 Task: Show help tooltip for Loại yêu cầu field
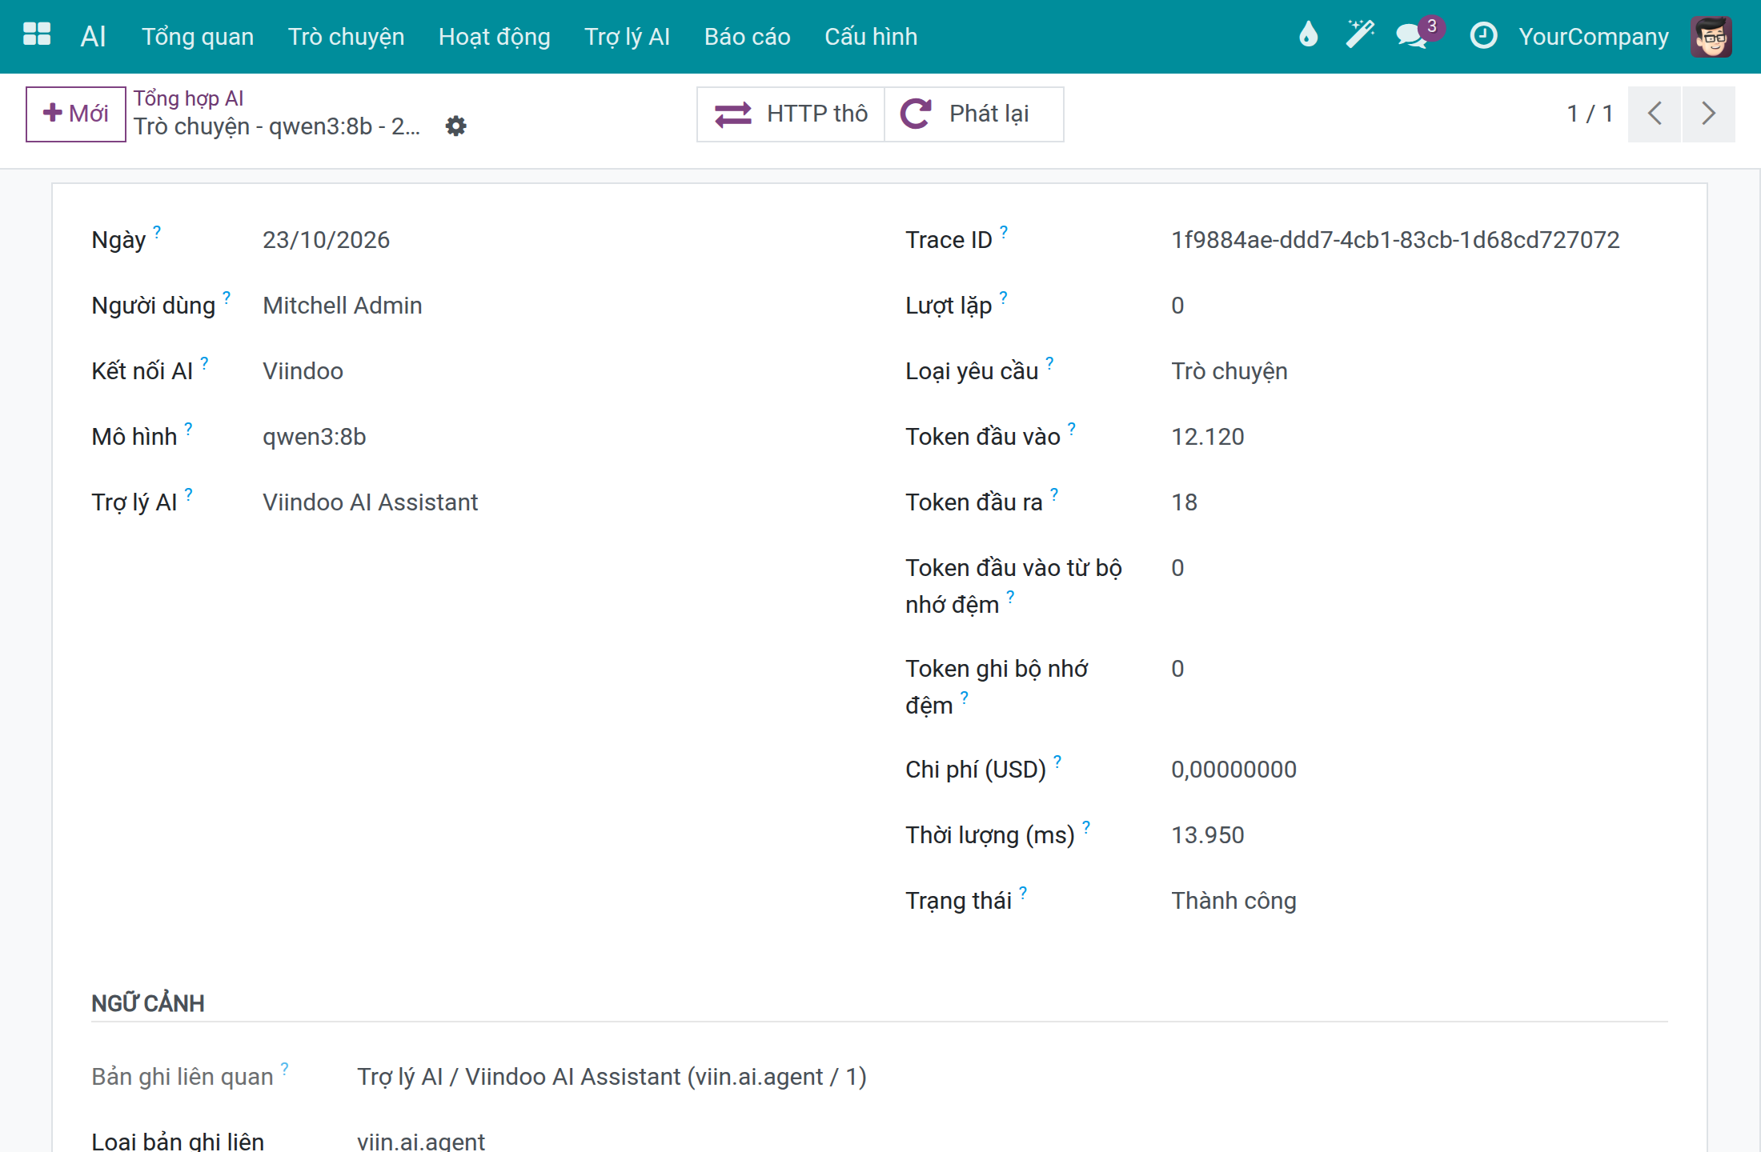(1049, 362)
